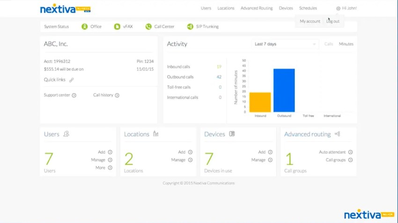
Task: Click the Add link in Devices card
Action: tap(262, 152)
